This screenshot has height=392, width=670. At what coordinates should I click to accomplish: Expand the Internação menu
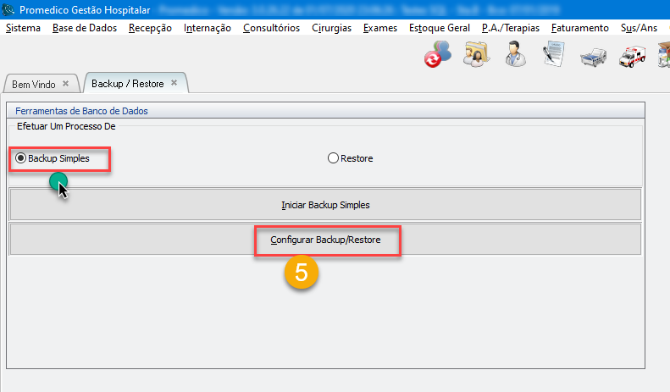coord(207,28)
